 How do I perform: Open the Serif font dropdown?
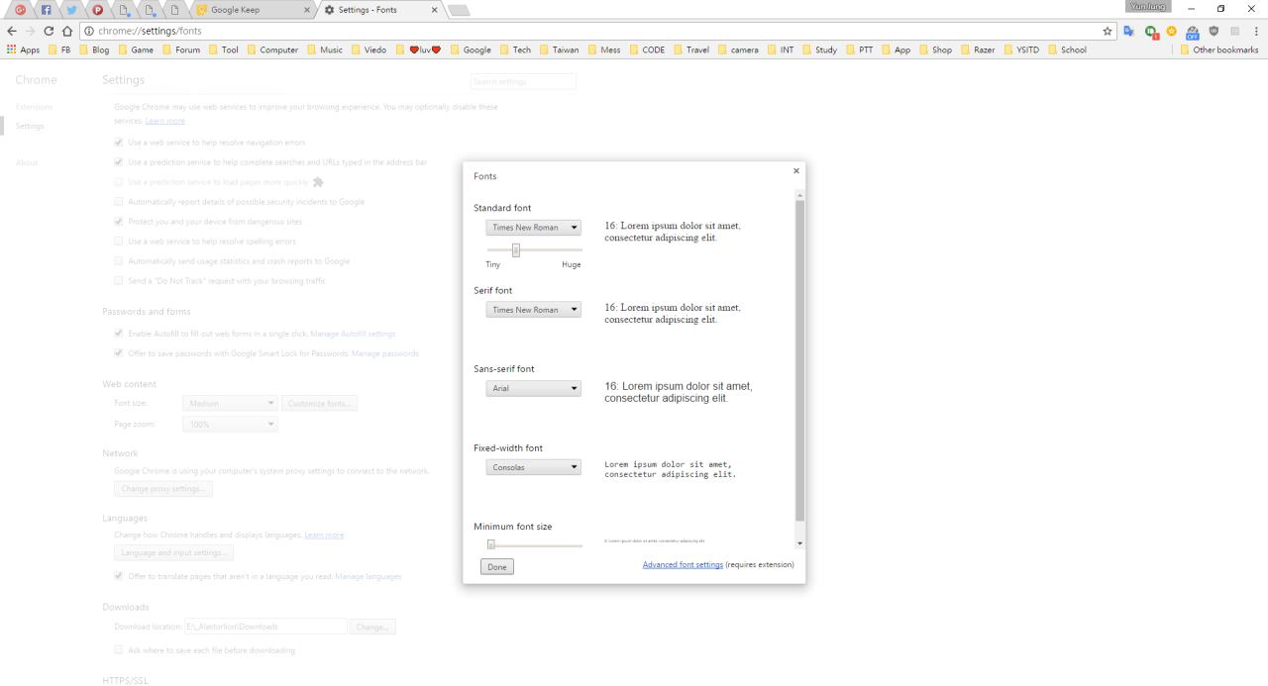[x=533, y=310]
